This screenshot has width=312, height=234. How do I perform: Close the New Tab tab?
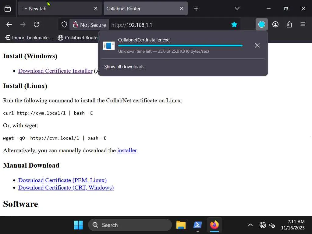(96, 9)
